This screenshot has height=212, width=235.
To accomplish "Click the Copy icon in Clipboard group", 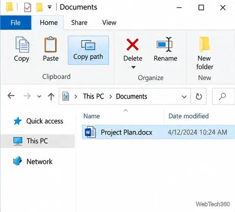I will (x=22, y=45).
